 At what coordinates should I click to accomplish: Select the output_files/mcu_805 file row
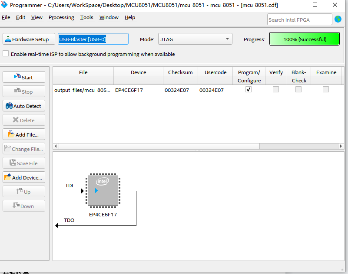[x=83, y=90]
